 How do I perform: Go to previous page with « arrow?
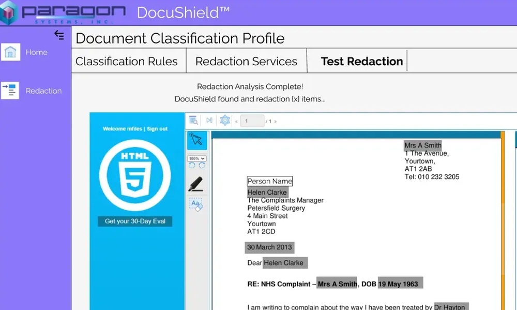(x=236, y=122)
